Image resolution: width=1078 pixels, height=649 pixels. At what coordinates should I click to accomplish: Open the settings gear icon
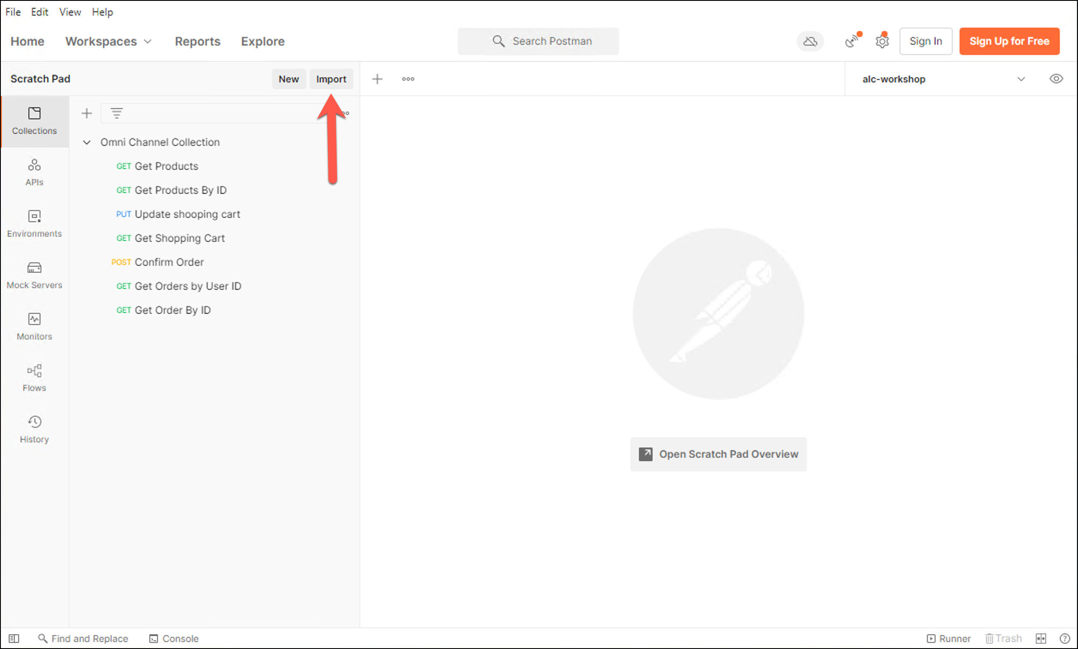click(x=882, y=42)
